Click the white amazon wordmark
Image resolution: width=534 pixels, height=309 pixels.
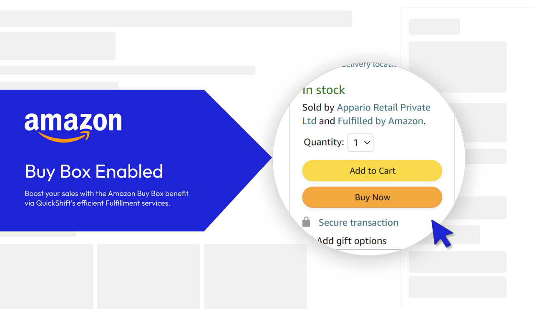point(73,122)
